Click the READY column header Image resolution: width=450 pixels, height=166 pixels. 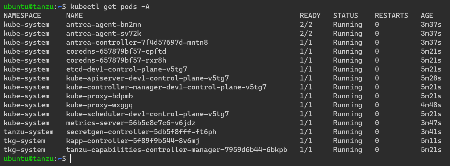click(x=310, y=15)
